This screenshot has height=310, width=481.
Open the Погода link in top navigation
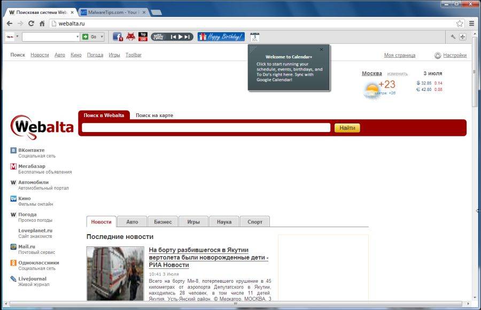[x=95, y=55]
